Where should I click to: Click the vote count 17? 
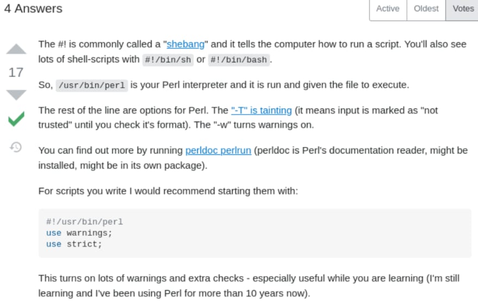(x=16, y=73)
